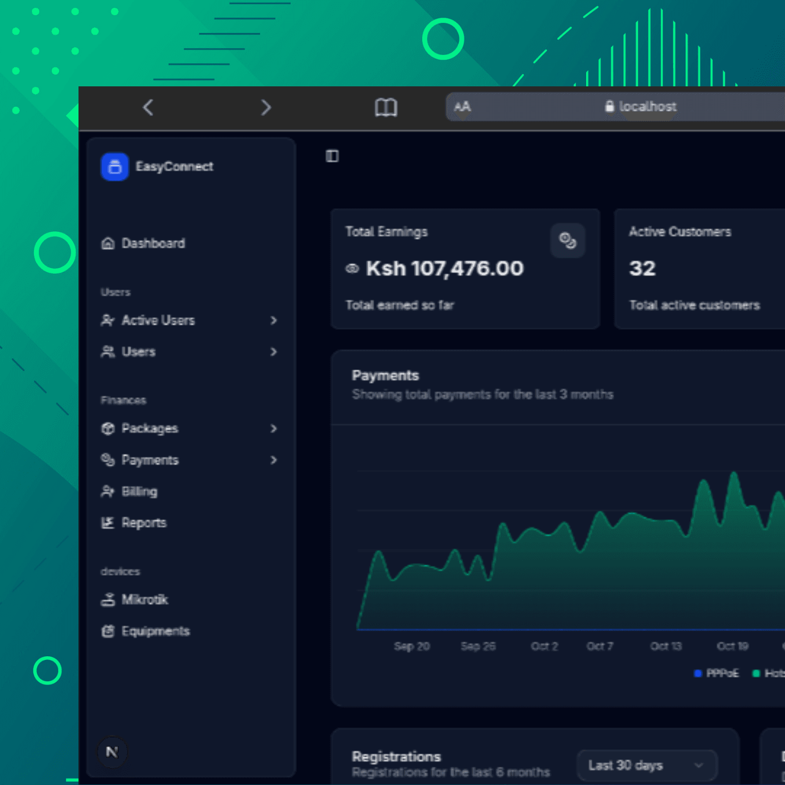The height and width of the screenshot is (785, 785).
Task: Select Users in the sidebar navigation
Action: click(138, 352)
